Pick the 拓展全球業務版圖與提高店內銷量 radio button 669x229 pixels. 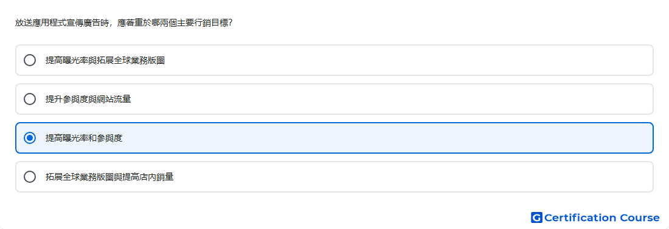coord(30,177)
